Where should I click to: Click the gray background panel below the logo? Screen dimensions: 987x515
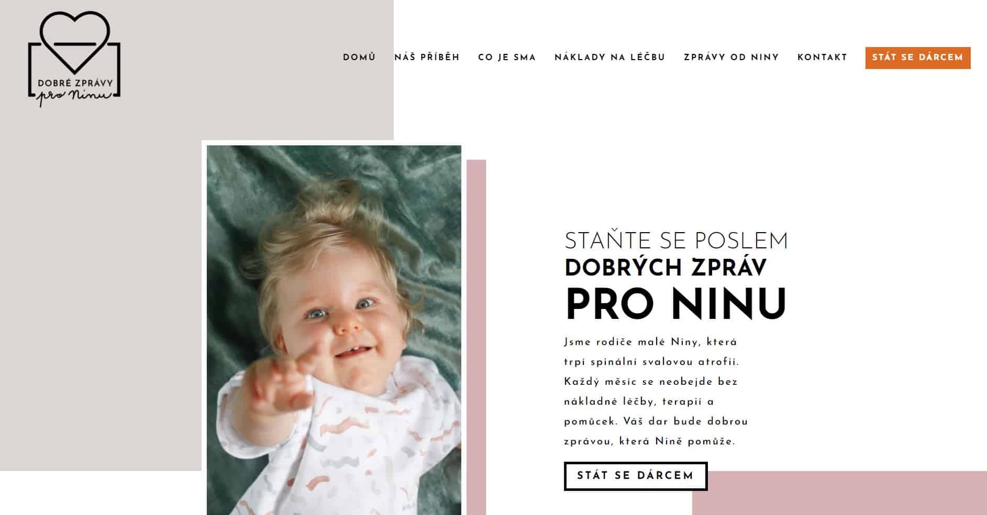click(x=101, y=293)
